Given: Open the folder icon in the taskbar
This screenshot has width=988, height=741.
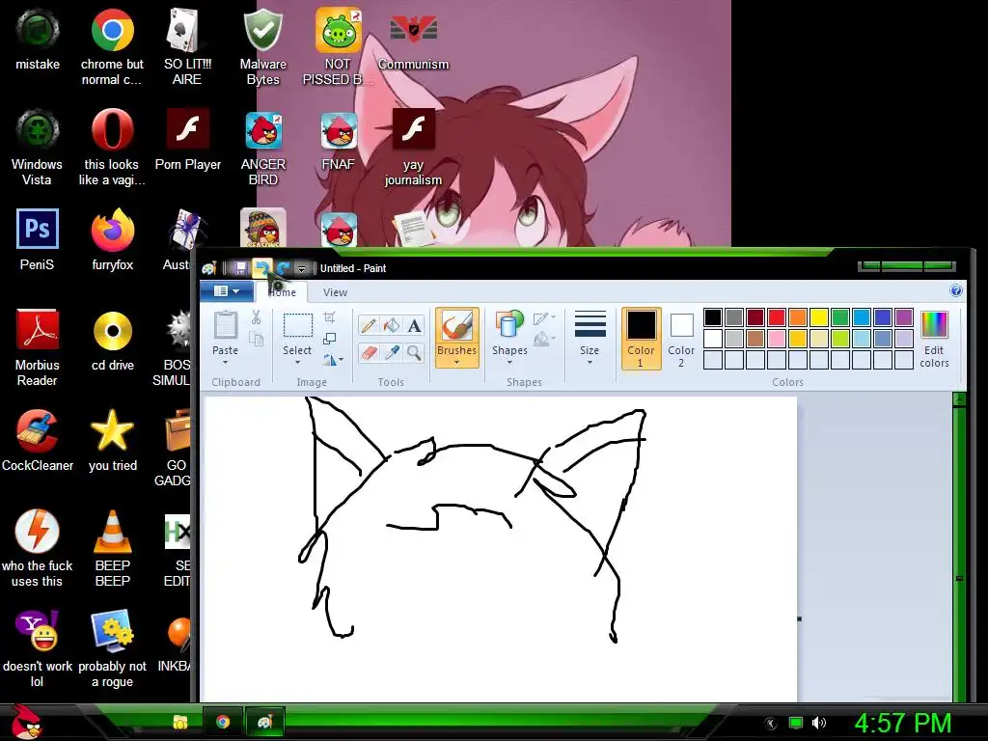Looking at the screenshot, I should (x=180, y=722).
